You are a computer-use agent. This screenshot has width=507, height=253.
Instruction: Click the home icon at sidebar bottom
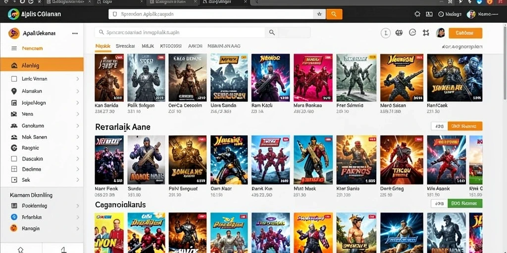[20, 250]
